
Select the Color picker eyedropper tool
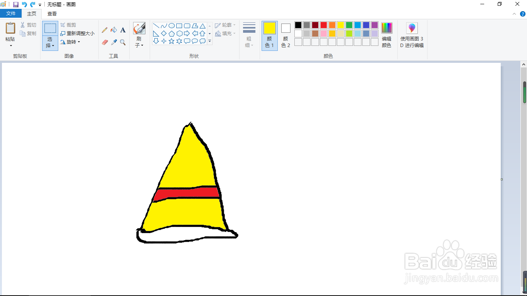pos(114,42)
